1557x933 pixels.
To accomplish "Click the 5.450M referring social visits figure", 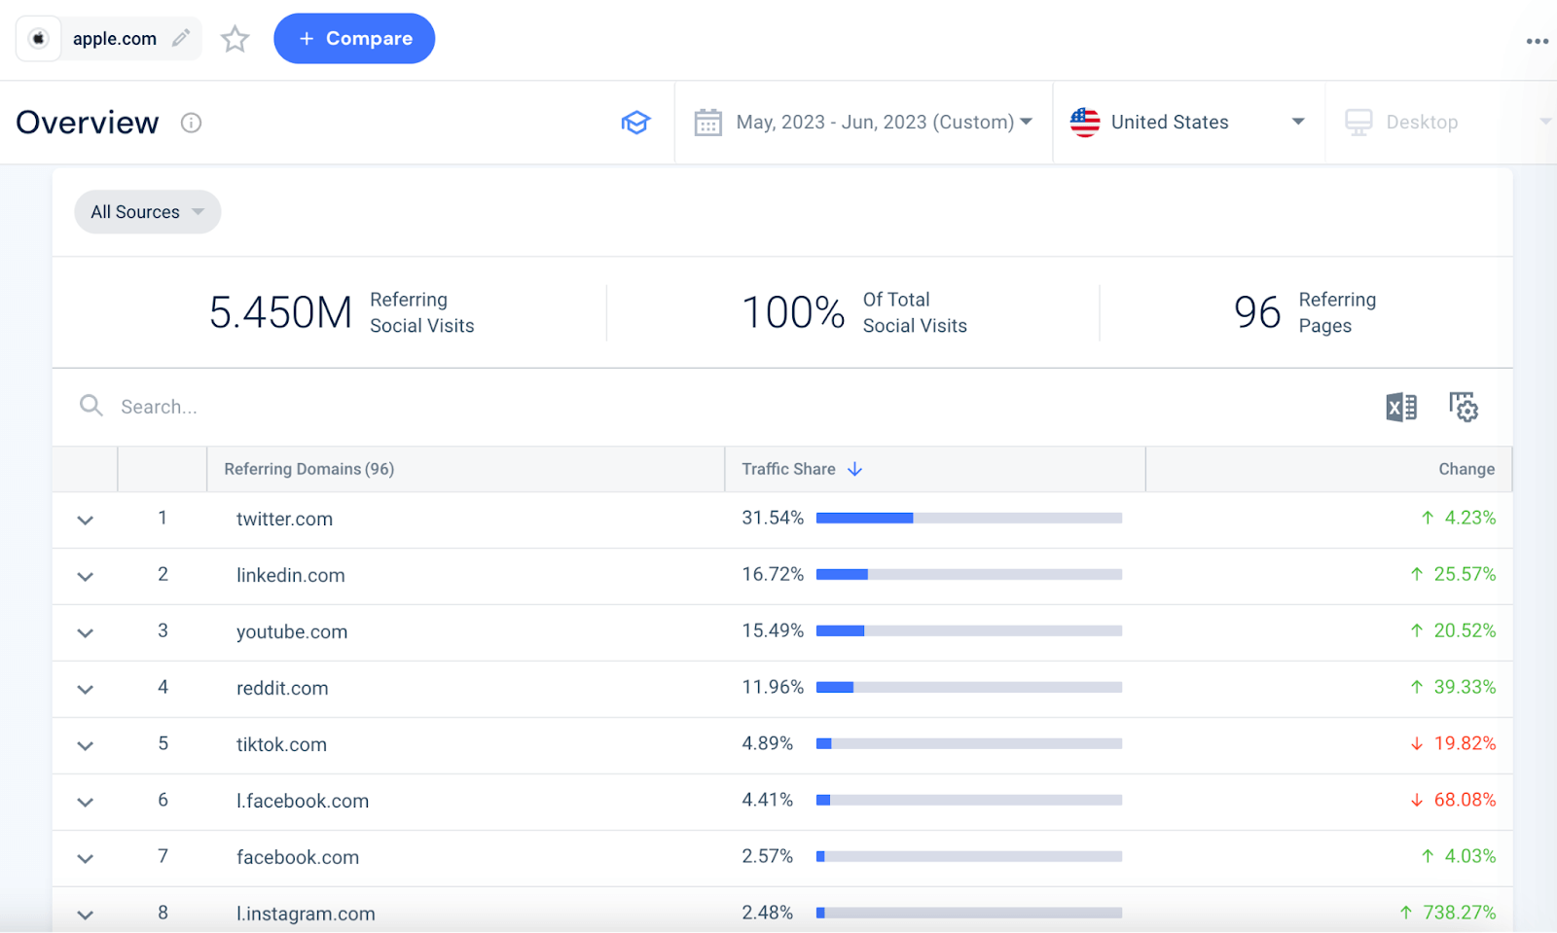I will [280, 313].
